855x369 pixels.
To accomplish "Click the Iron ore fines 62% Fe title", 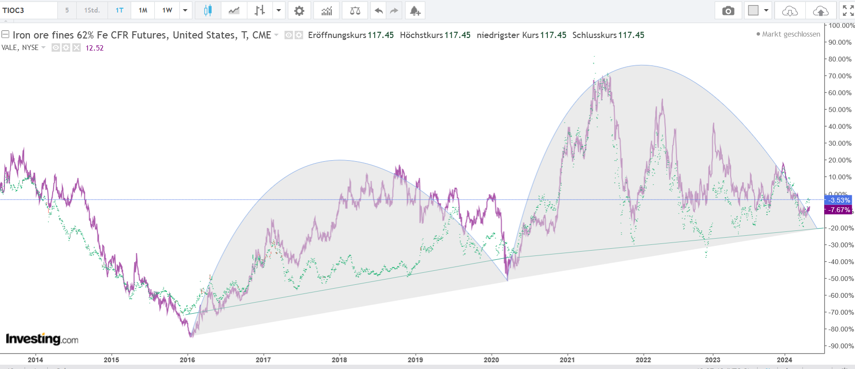I will [x=142, y=35].
